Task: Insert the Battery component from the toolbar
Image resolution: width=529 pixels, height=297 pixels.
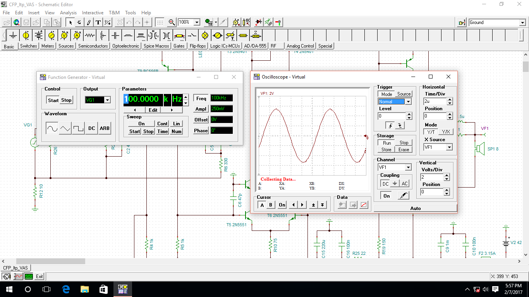Action: (x=39, y=36)
